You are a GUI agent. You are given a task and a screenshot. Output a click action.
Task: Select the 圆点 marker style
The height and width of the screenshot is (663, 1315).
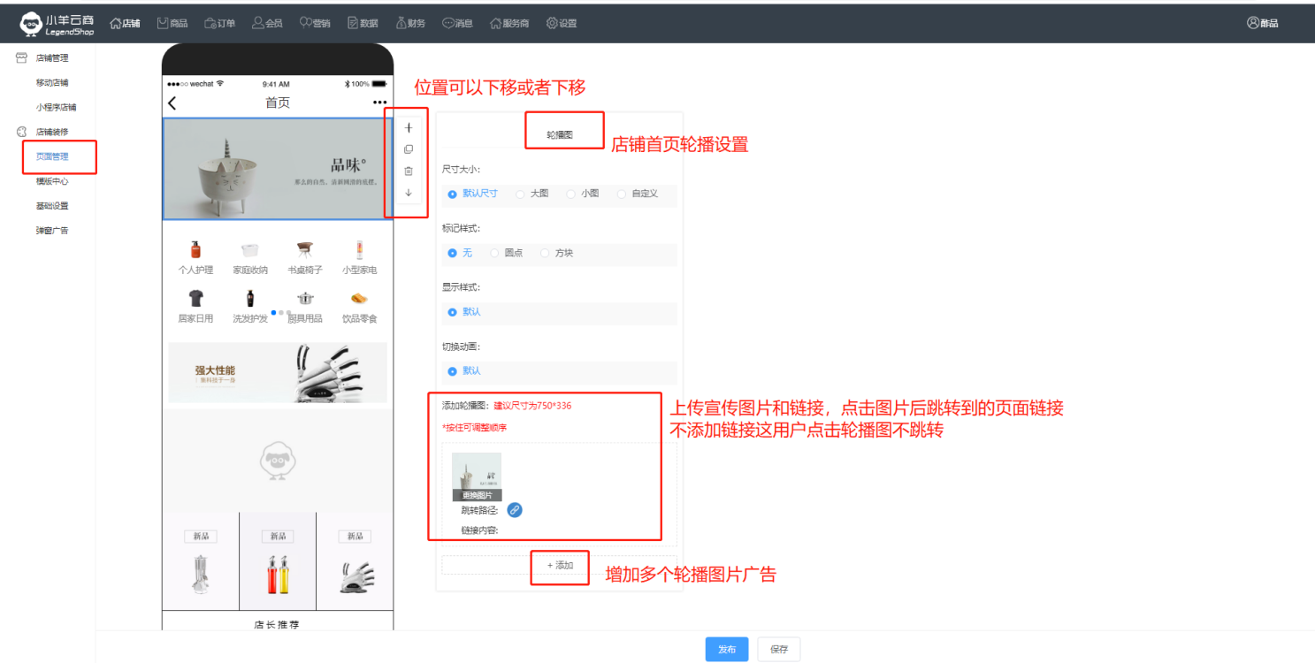[x=495, y=253]
